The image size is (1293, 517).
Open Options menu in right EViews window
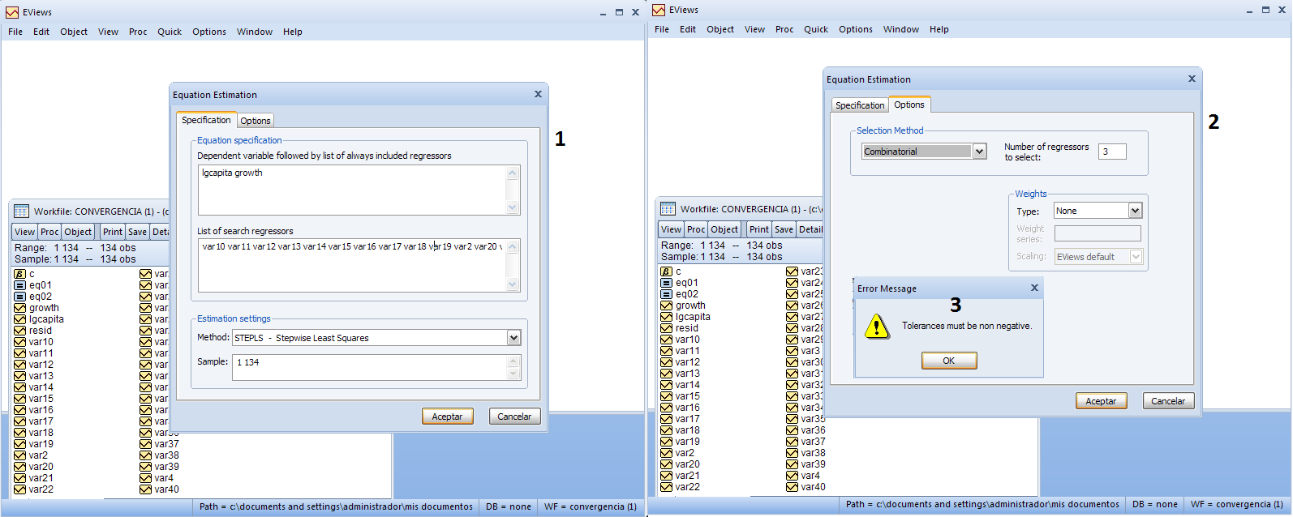(856, 29)
